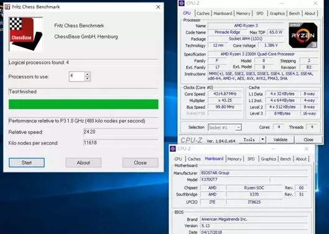Click the Package value Socket AM4 (1331)
This screenshot has height=234, width=329.
[246, 39]
